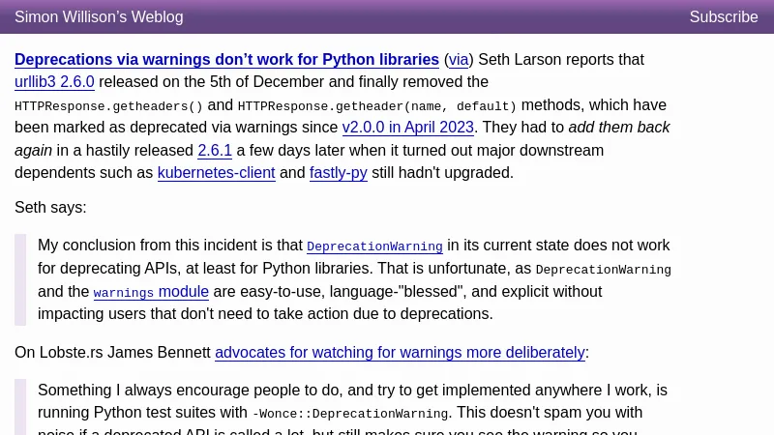Viewport: 774px width, 435px height.
Task: Open the Deprecations via warnings article title
Action: 226,60
